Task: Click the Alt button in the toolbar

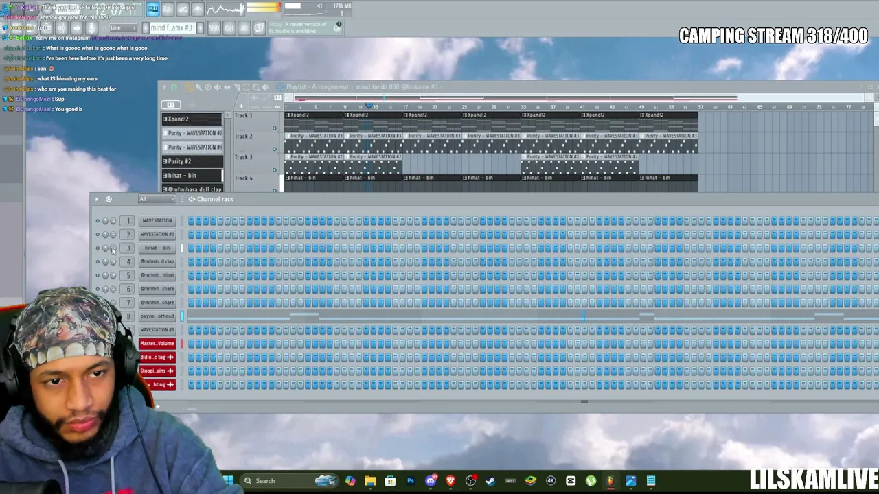Action: click(x=244, y=28)
